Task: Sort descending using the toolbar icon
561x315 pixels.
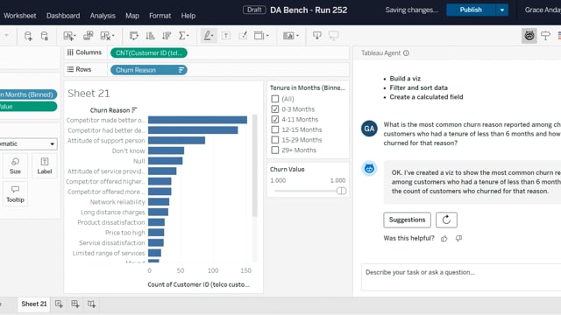Action: 167,36
